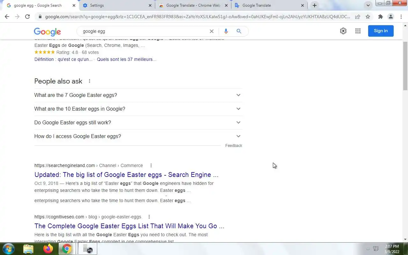This screenshot has height=255, width=408.
Task: Open People also ask options menu
Action: coord(90,81)
